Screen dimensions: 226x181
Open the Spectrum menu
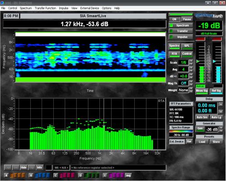pos(26,8)
